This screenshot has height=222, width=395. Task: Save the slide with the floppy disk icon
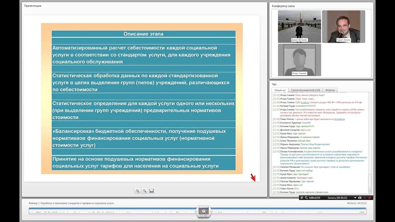(152, 191)
